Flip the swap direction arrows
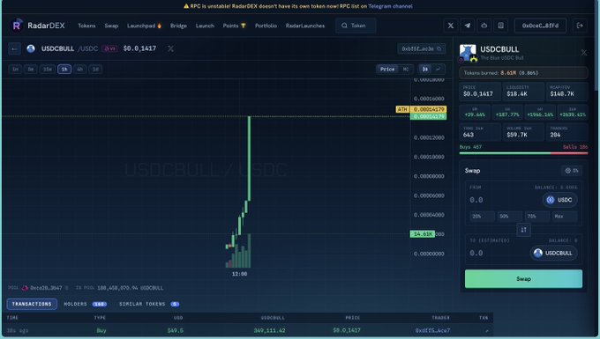The image size is (600, 339). tap(523, 230)
